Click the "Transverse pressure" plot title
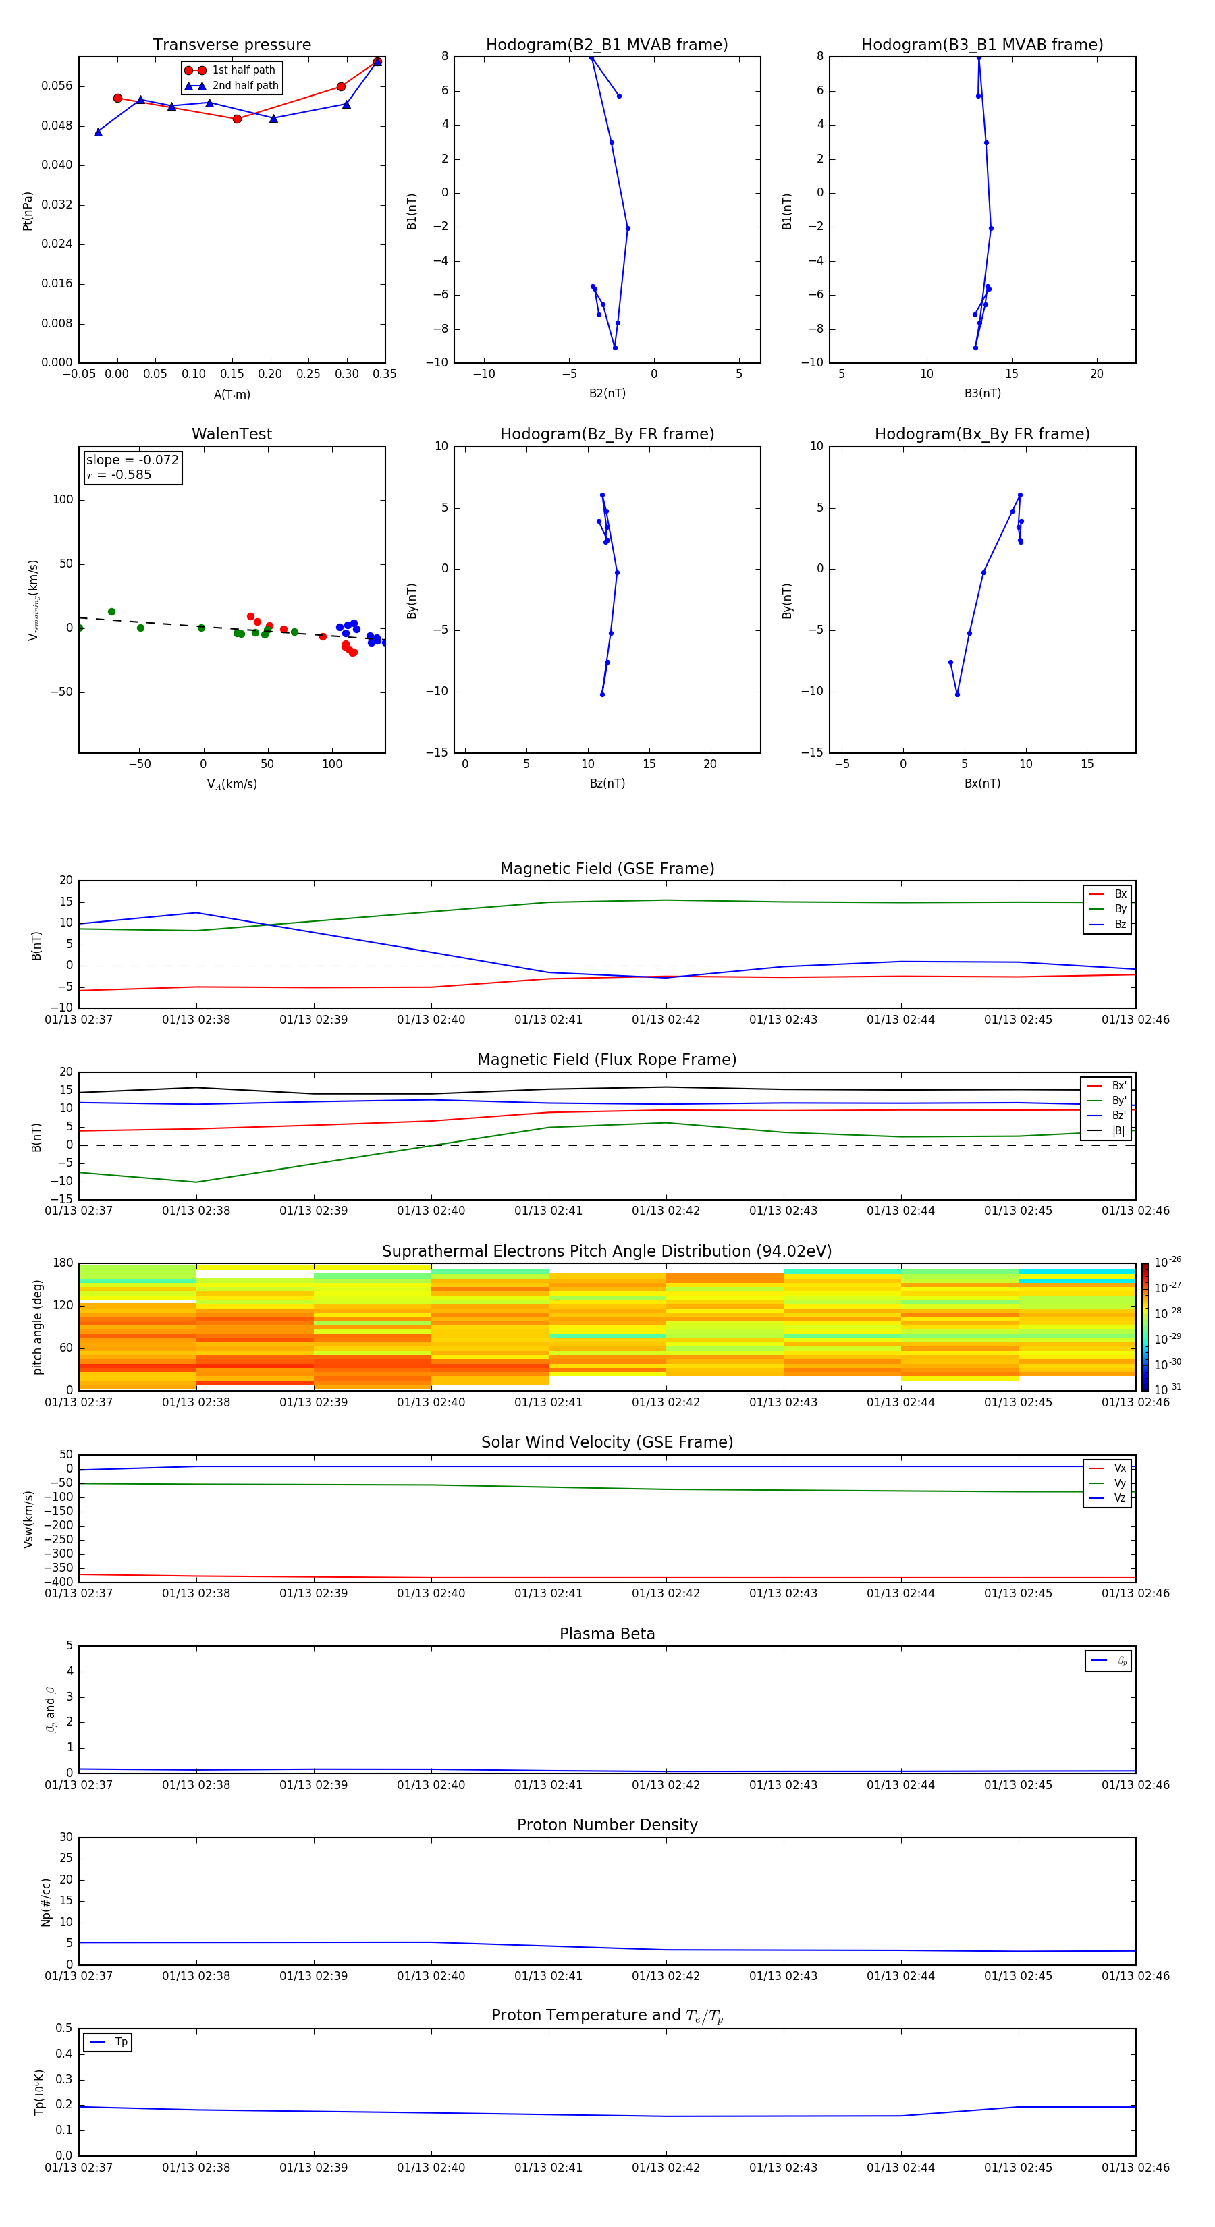 pyautogui.click(x=232, y=45)
